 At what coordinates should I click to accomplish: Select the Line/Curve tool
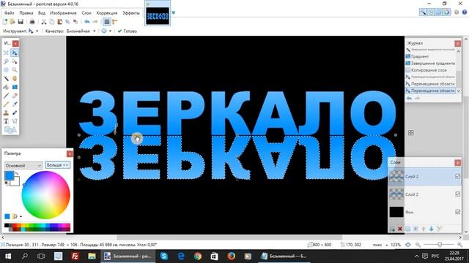[15, 121]
